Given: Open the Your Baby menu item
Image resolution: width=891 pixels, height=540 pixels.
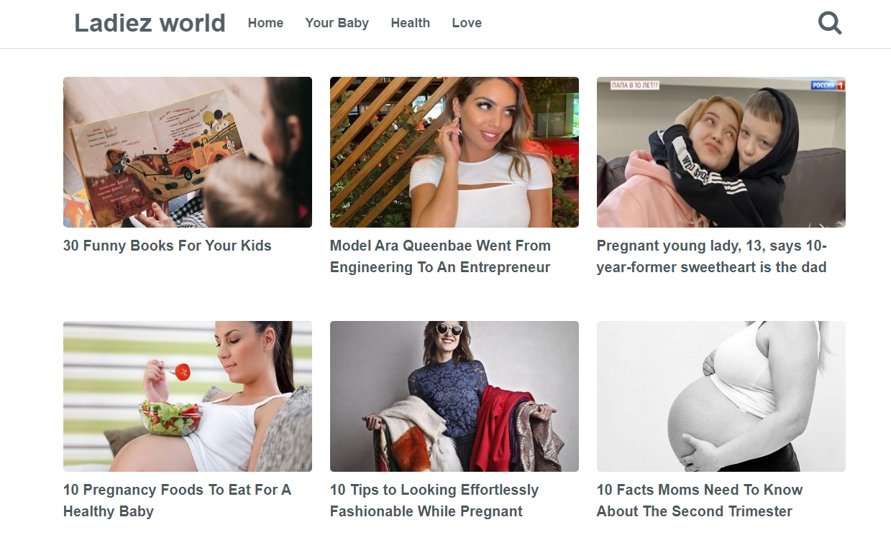Looking at the screenshot, I should tap(337, 23).
